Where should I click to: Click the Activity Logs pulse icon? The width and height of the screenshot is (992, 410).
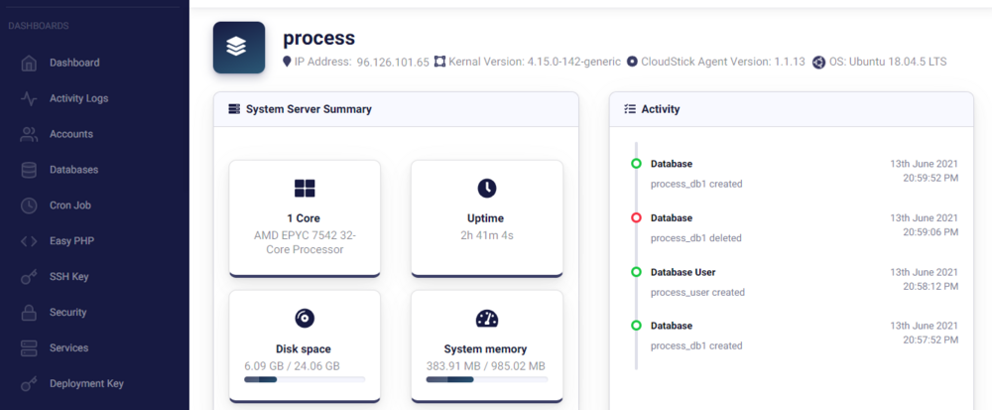(30, 98)
